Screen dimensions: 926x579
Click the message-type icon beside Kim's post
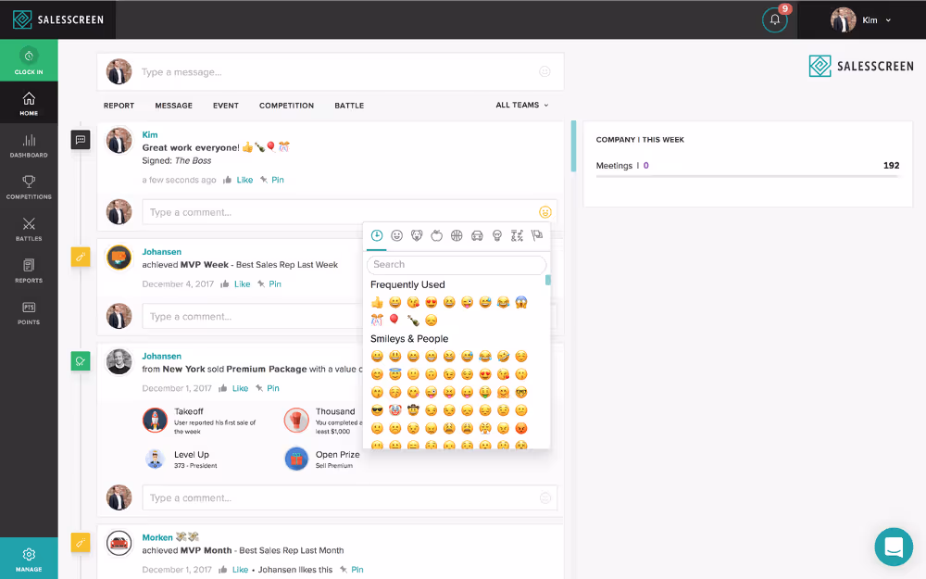click(81, 140)
